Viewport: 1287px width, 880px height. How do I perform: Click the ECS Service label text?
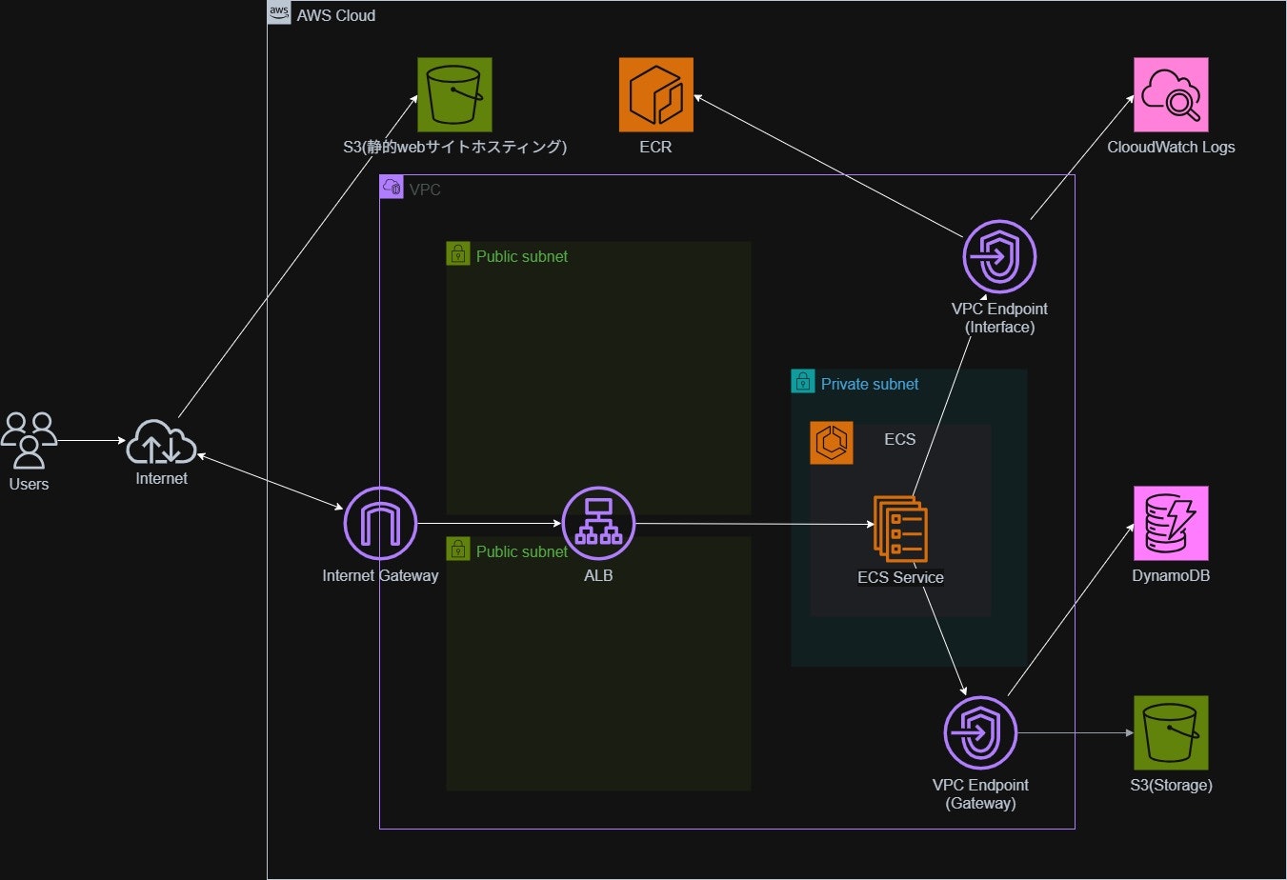[899, 577]
